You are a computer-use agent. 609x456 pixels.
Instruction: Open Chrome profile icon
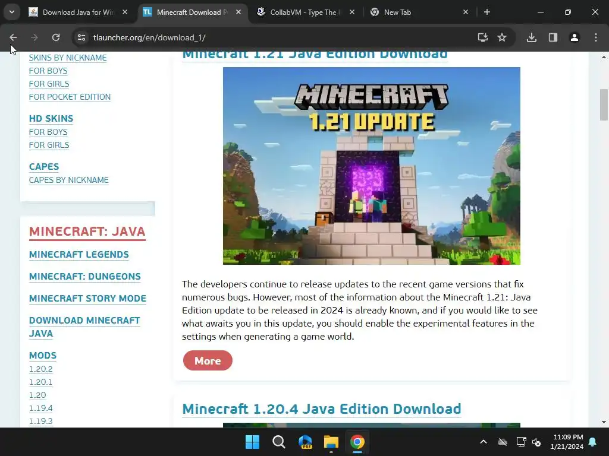(575, 37)
